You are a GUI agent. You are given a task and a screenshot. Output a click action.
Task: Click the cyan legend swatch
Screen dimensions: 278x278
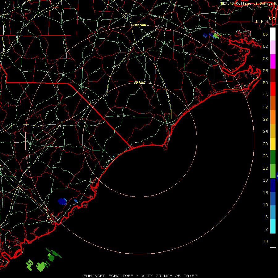click(x=273, y=226)
